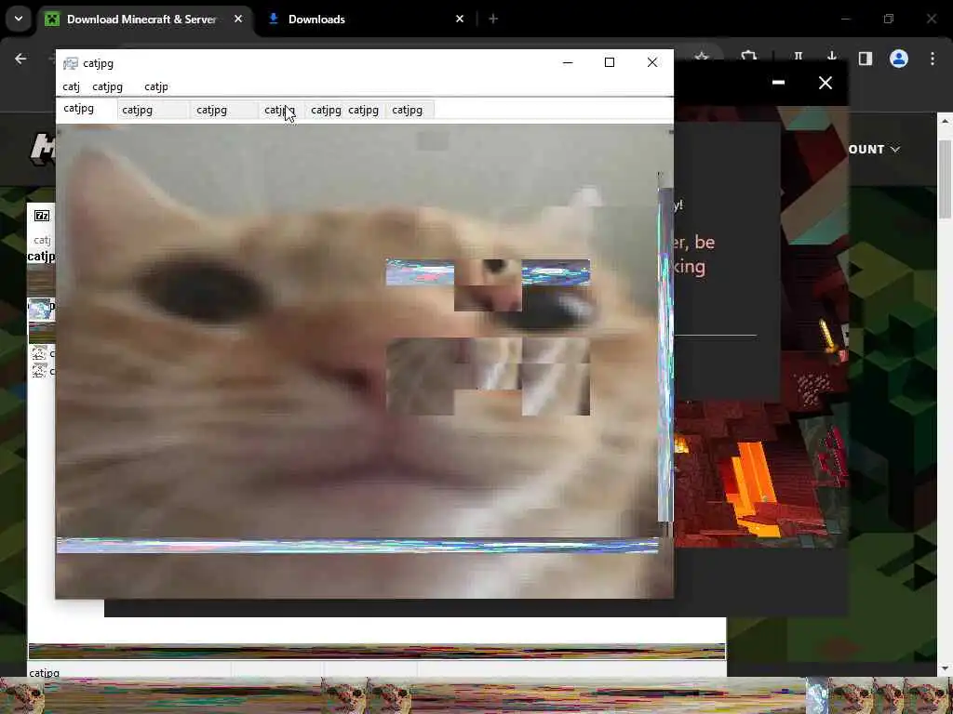The image size is (953, 714).
Task: Close the Download Minecraft & Server tab
Action: point(238,20)
